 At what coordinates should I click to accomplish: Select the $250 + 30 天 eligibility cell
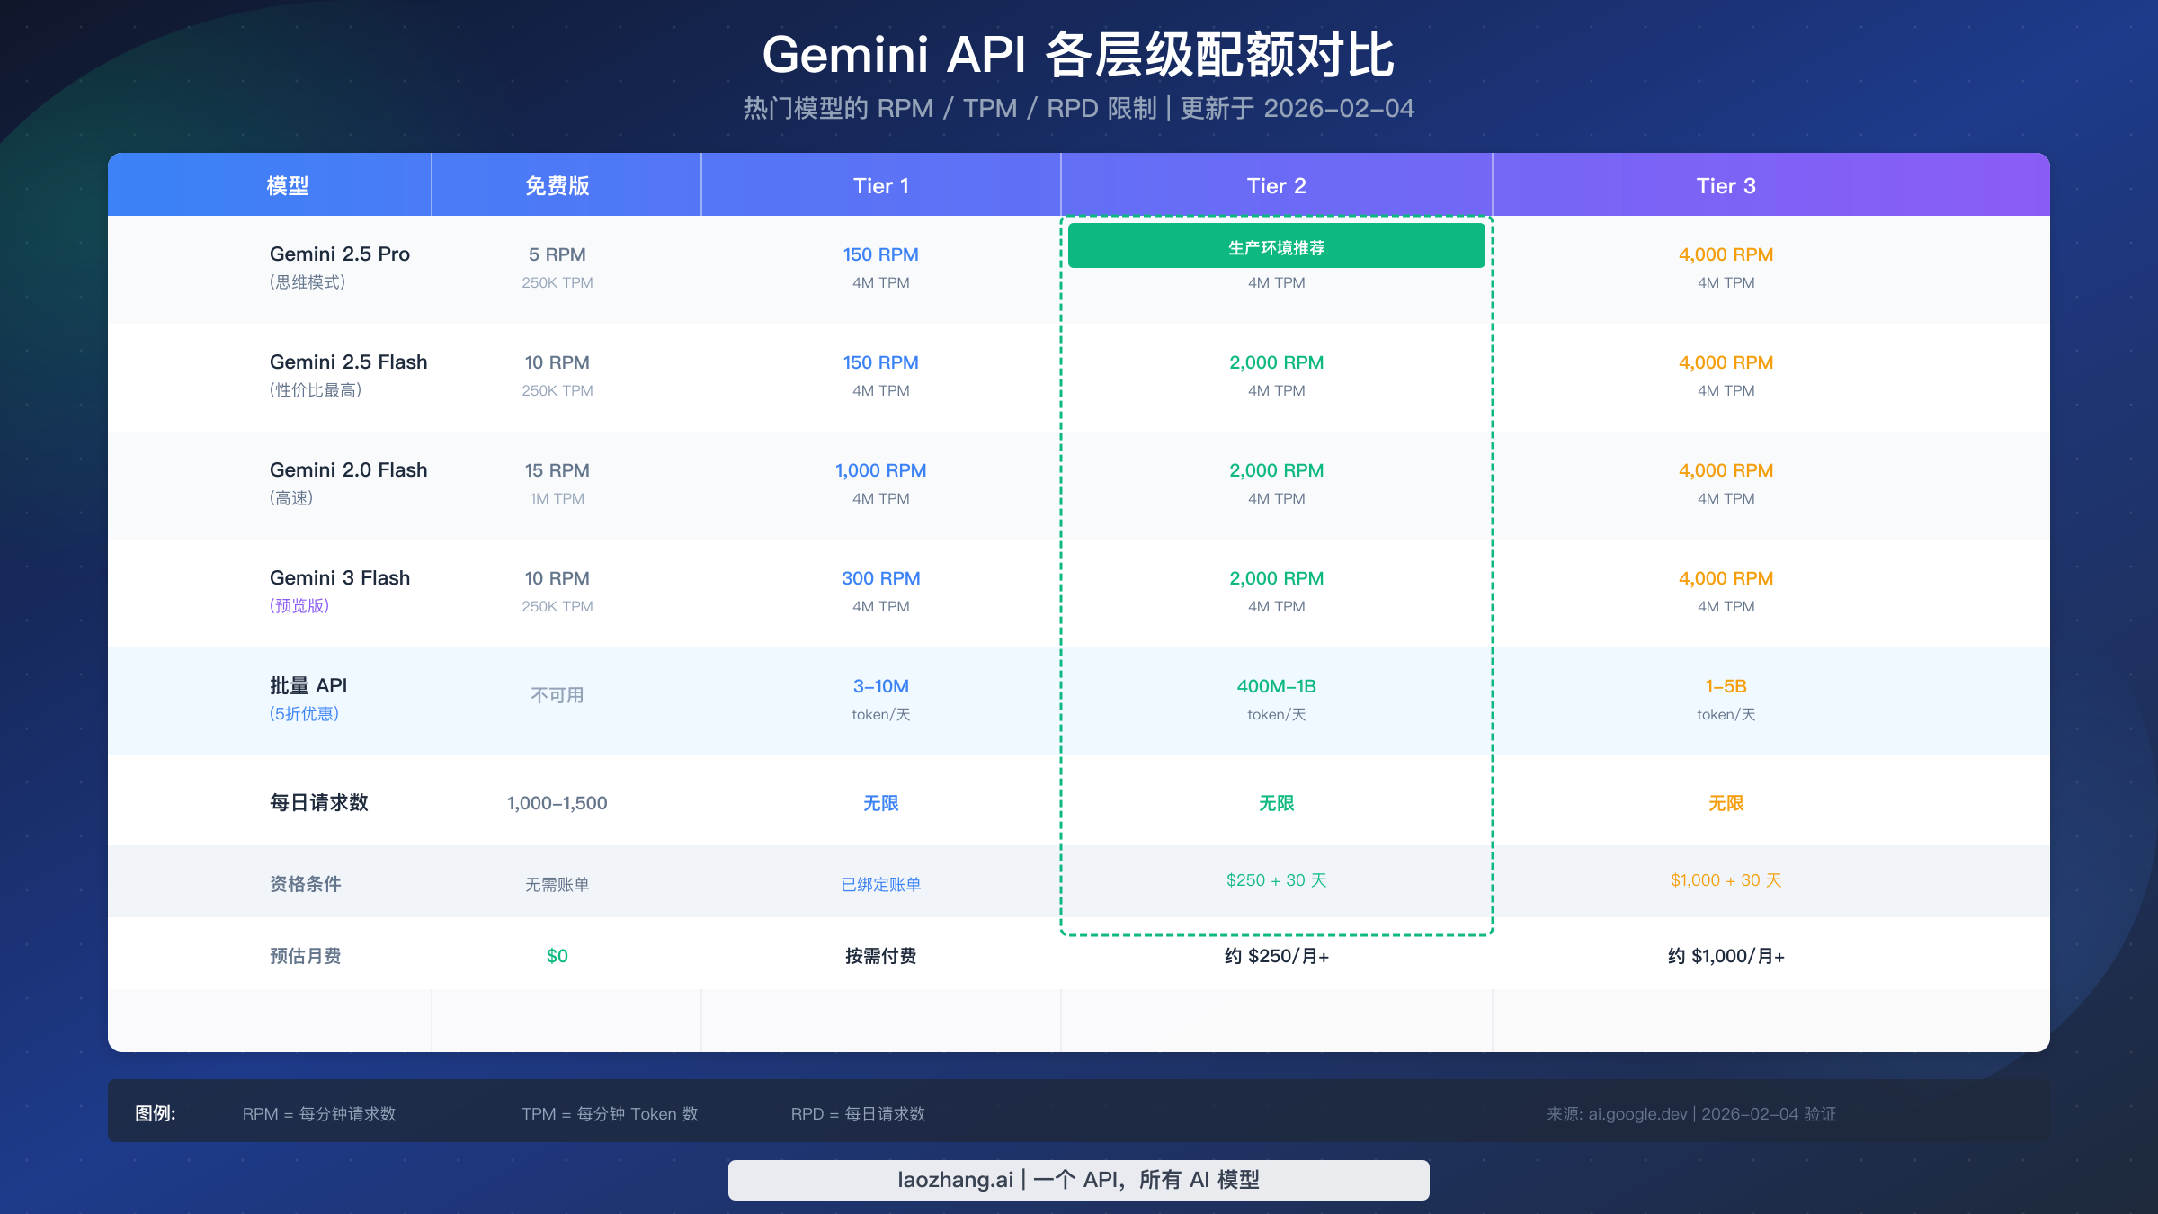1277,881
